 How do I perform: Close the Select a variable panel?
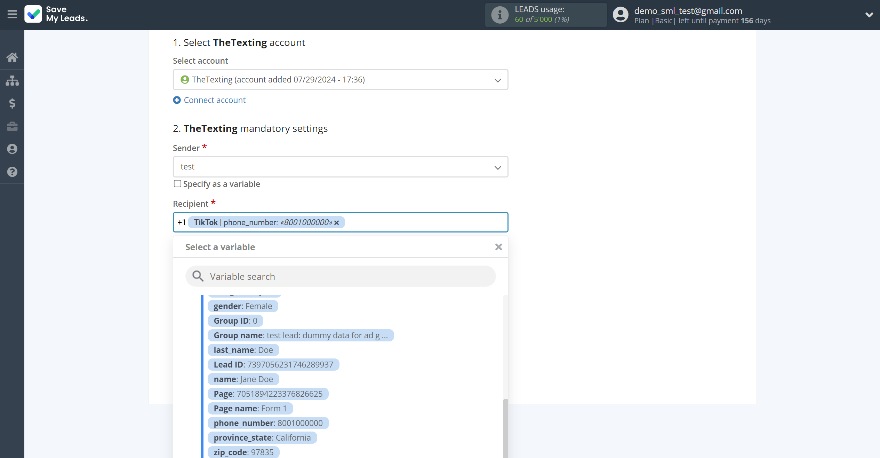click(498, 247)
